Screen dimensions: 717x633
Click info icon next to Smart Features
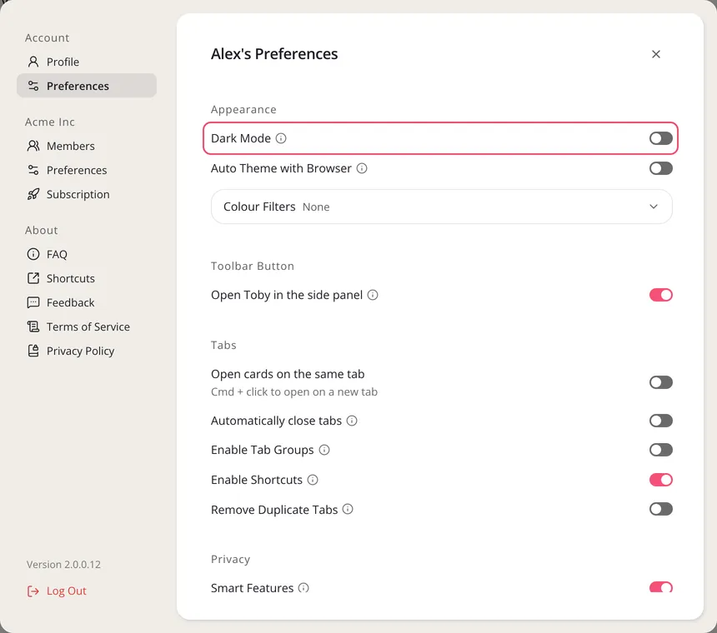coord(303,588)
